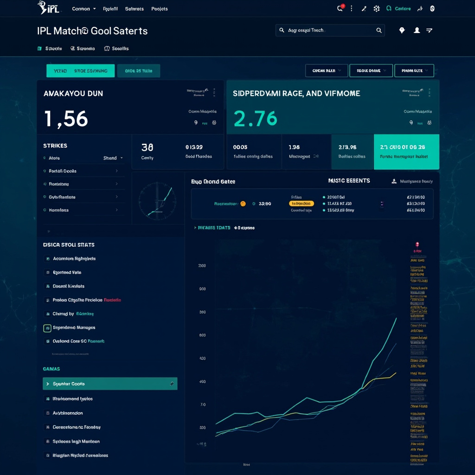475x475 pixels.
Task: Click the MUSIC EEBENTS heading
Action: click(x=349, y=180)
